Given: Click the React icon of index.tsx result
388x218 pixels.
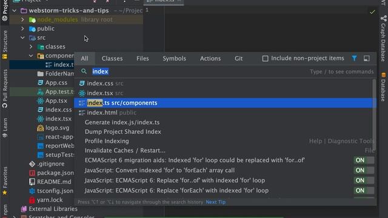Looking at the screenshot, I should [x=82, y=93].
